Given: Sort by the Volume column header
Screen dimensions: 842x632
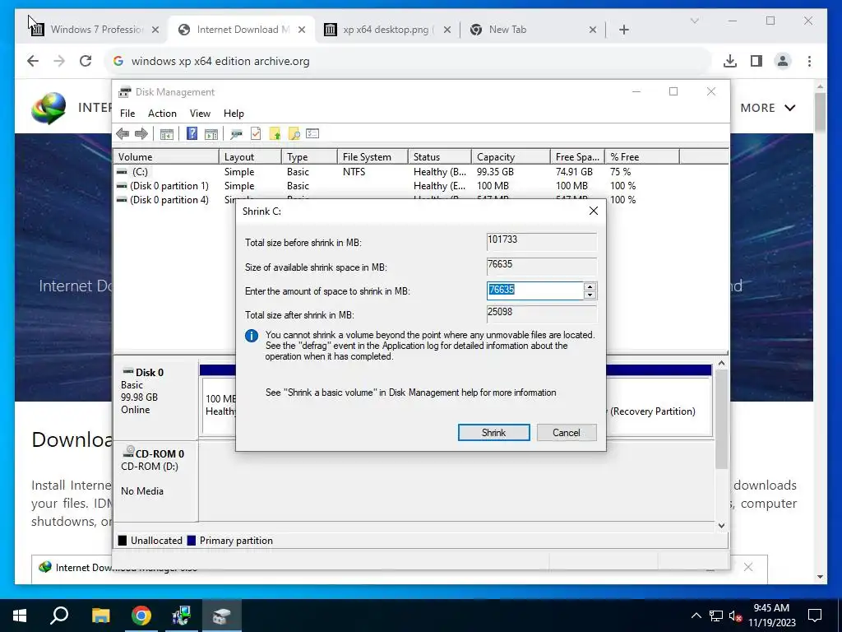Looking at the screenshot, I should [x=166, y=157].
